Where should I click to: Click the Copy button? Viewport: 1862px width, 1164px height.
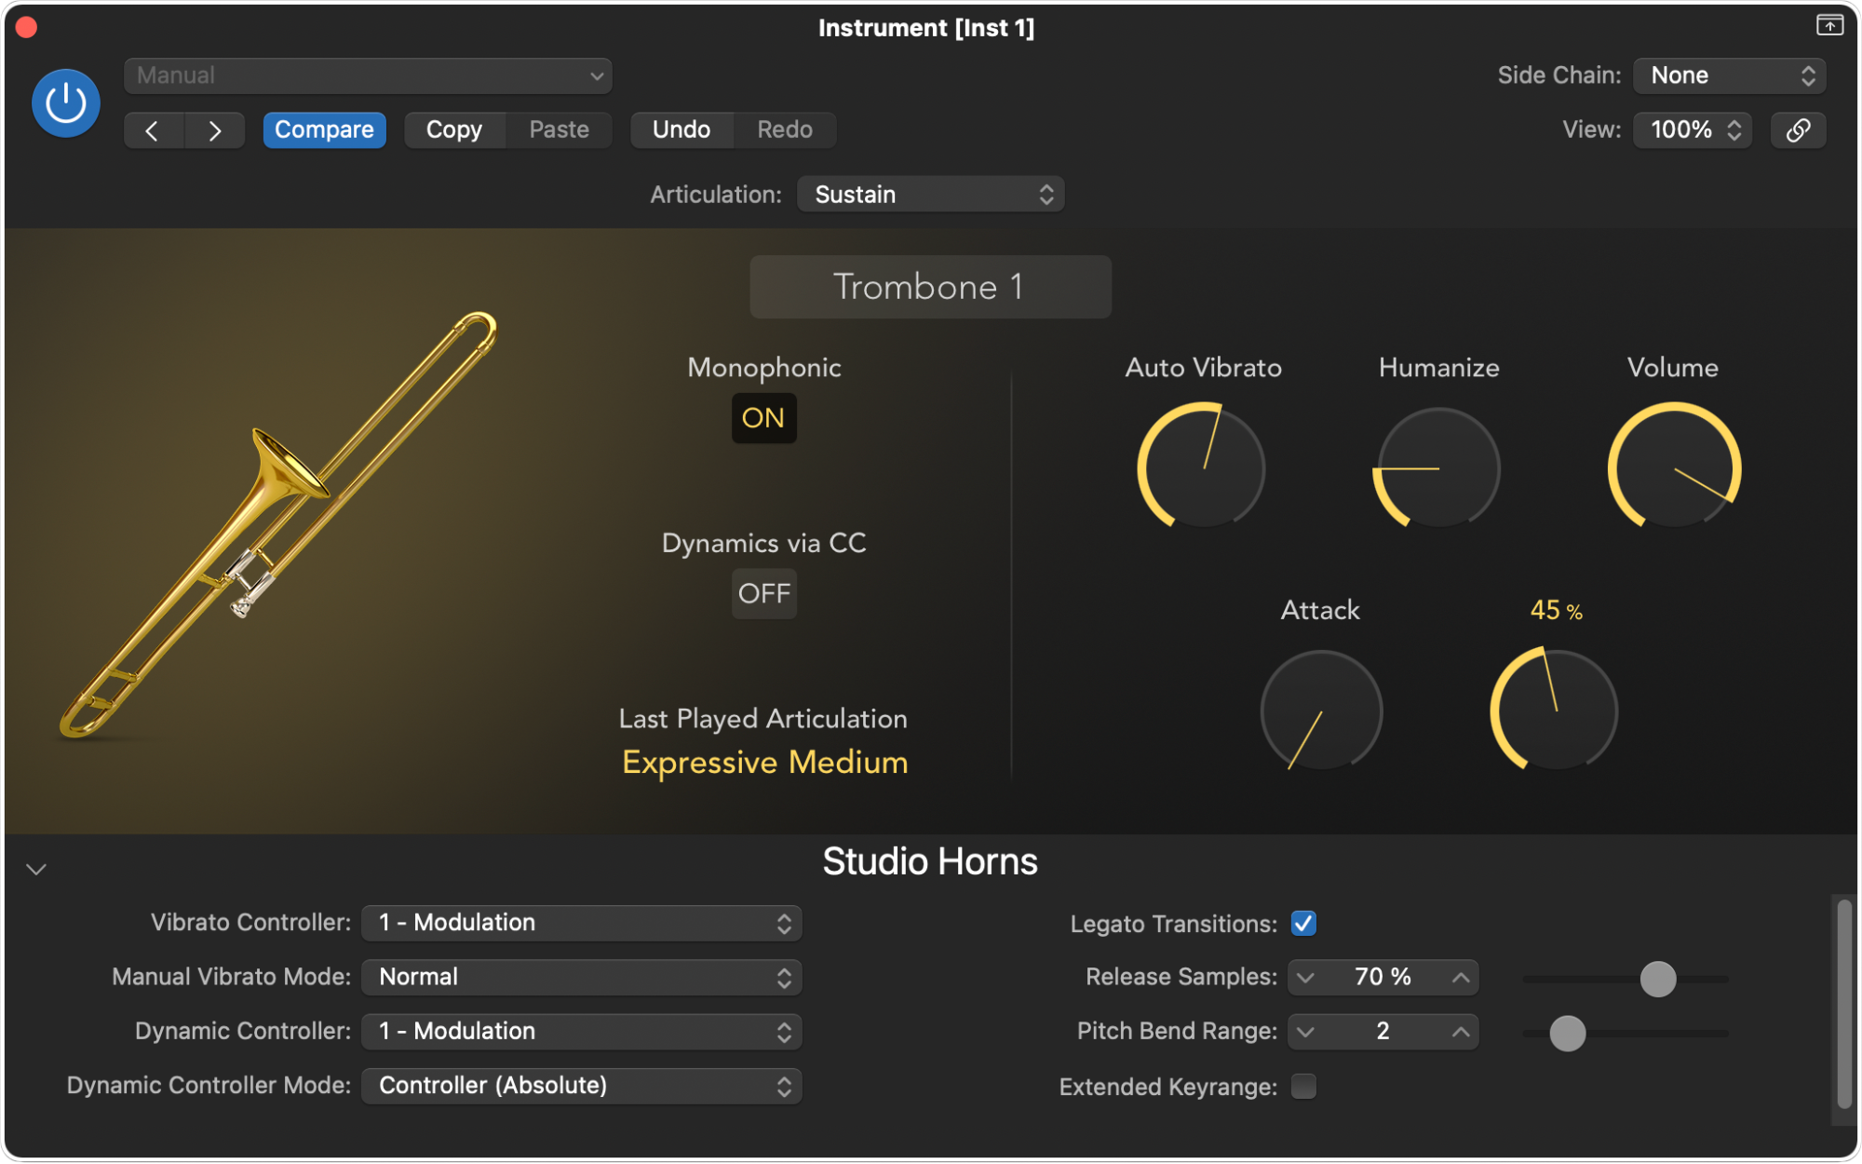454,130
